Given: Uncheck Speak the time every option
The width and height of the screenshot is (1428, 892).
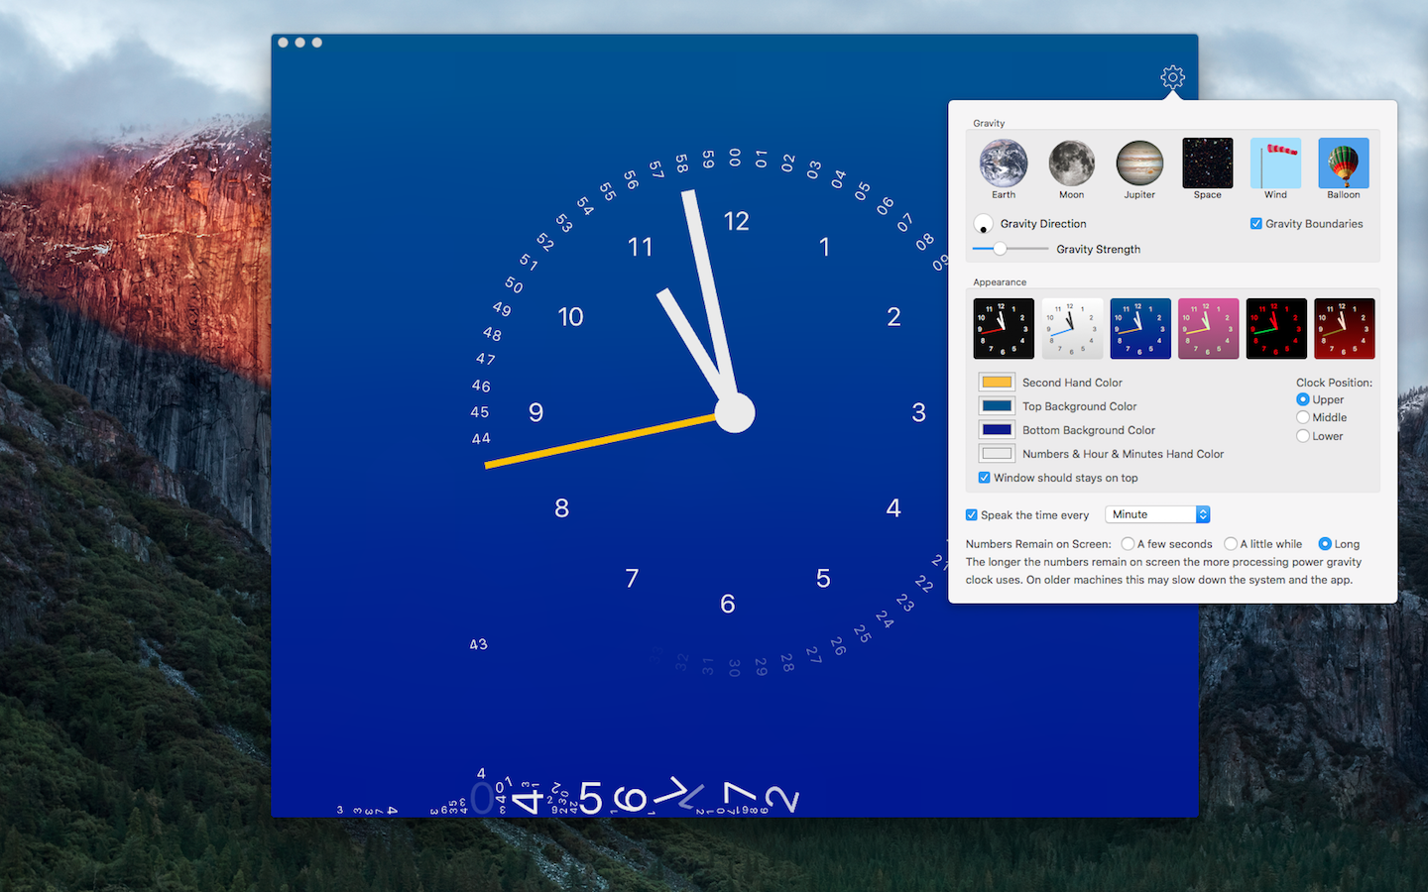Looking at the screenshot, I should (x=971, y=514).
